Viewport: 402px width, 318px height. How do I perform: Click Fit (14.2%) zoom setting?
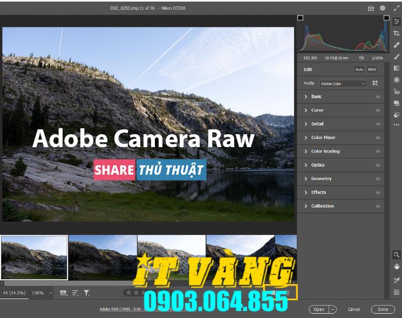click(15, 293)
